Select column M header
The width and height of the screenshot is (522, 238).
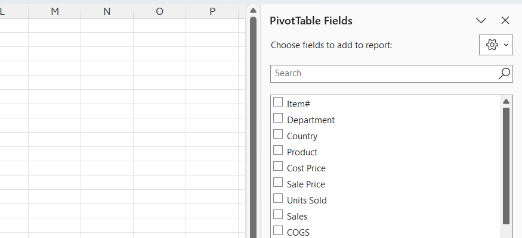click(x=55, y=12)
